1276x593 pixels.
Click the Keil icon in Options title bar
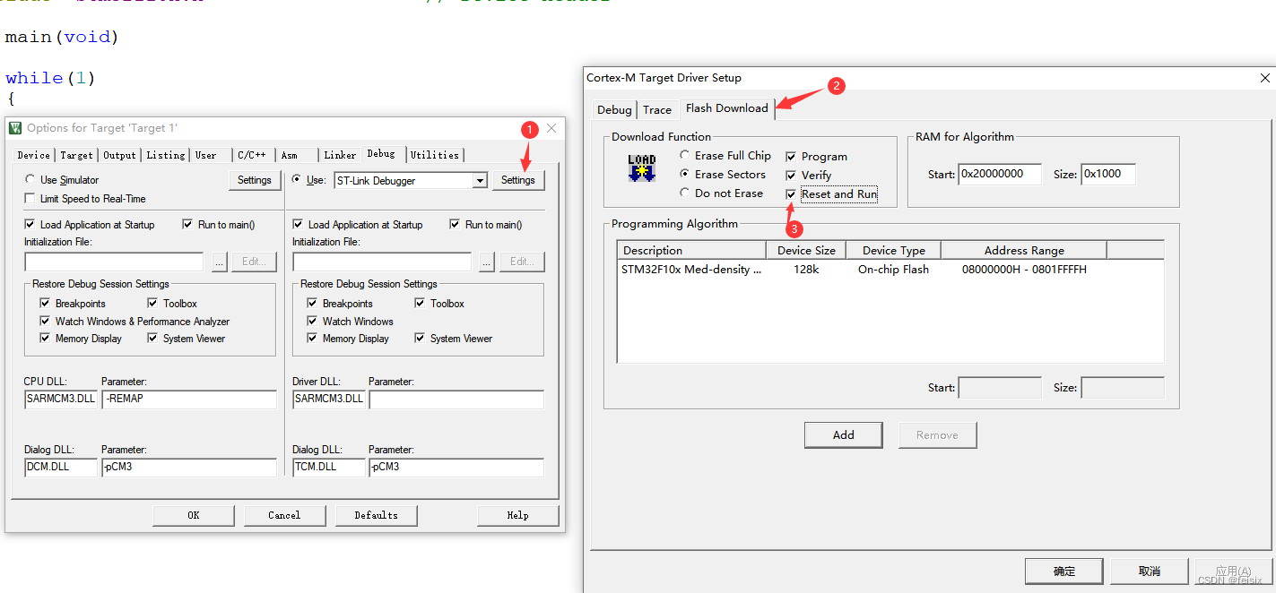pyautogui.click(x=15, y=128)
